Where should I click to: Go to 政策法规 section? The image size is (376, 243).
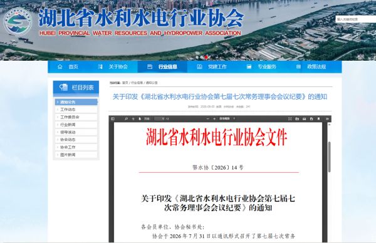point(311,66)
